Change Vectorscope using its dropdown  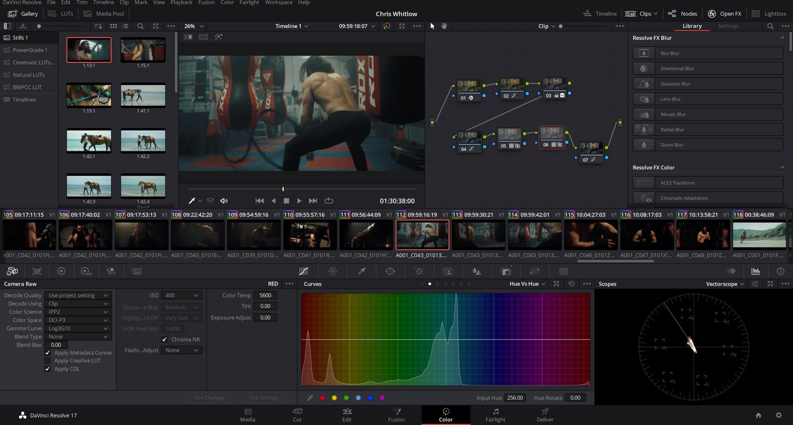coord(723,284)
